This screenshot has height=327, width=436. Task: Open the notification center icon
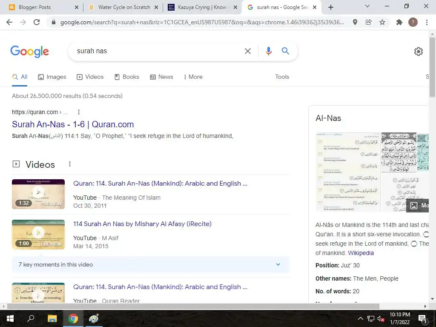click(x=423, y=318)
